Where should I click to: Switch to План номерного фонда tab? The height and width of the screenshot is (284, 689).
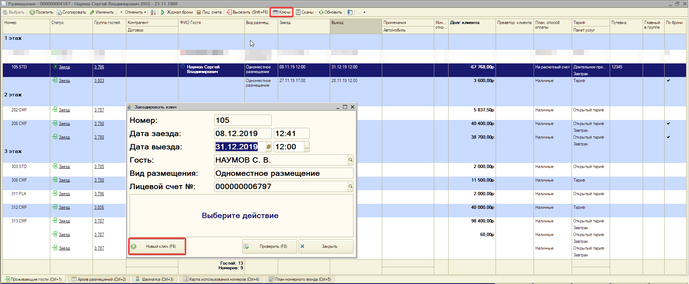300,279
